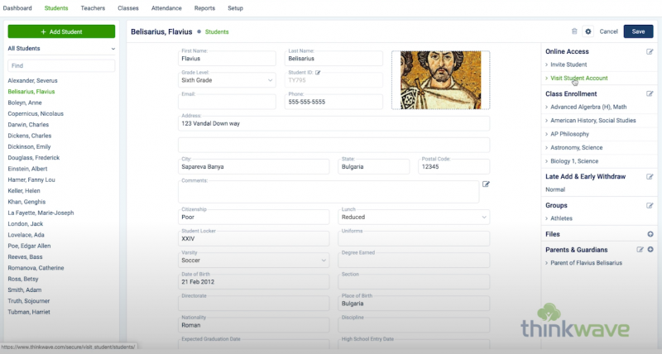Add a new file with Files plus icon
This screenshot has height=354, width=662.
coord(650,234)
